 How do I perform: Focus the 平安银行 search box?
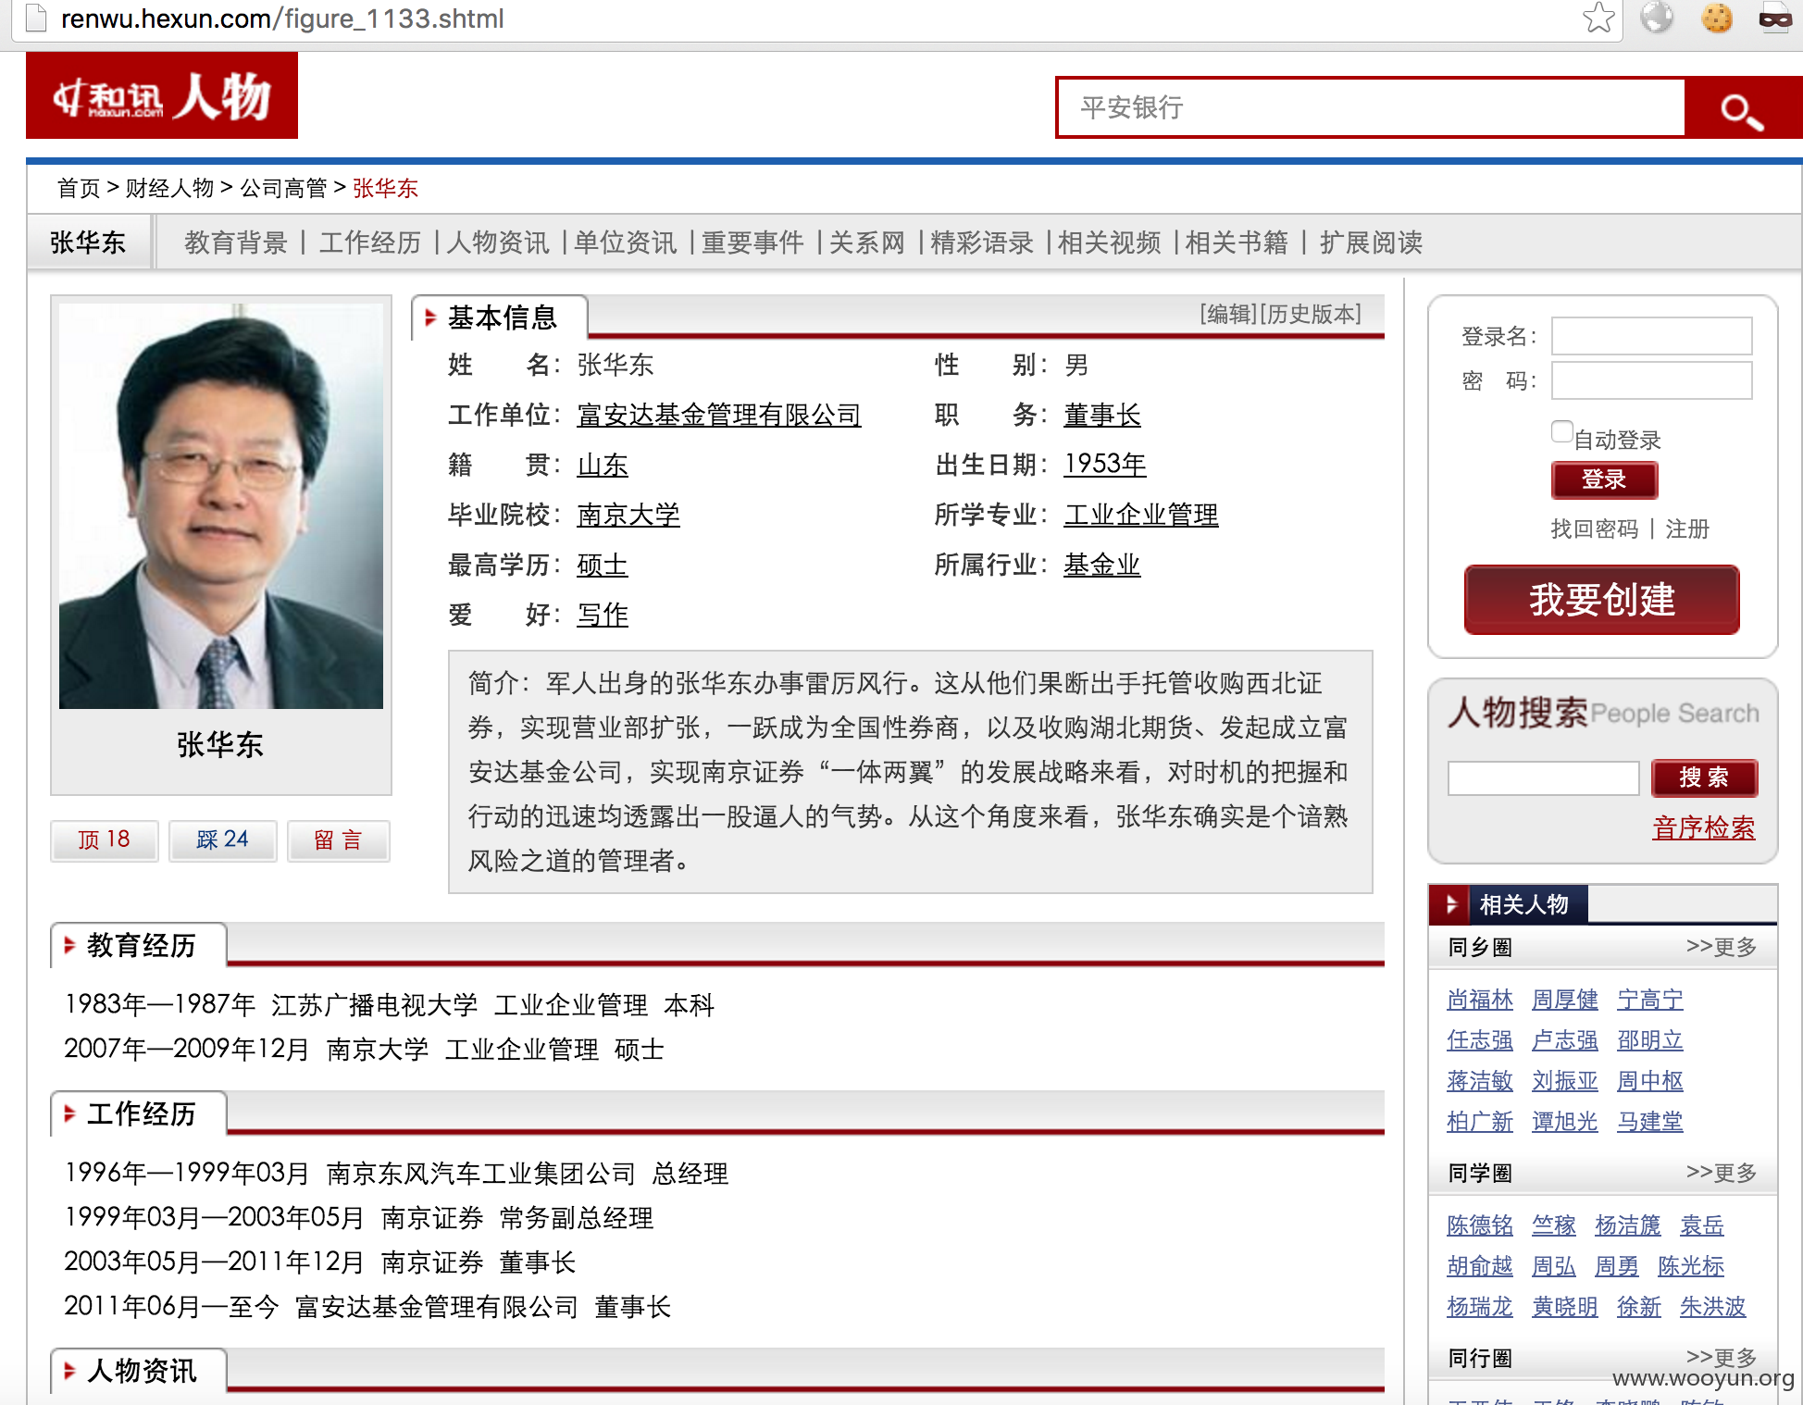coord(1371,107)
